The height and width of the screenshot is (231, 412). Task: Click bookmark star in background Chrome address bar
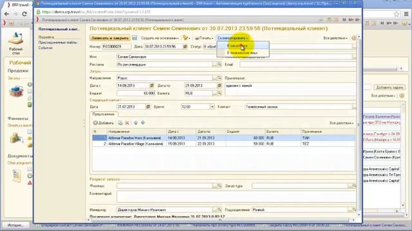coord(397,14)
